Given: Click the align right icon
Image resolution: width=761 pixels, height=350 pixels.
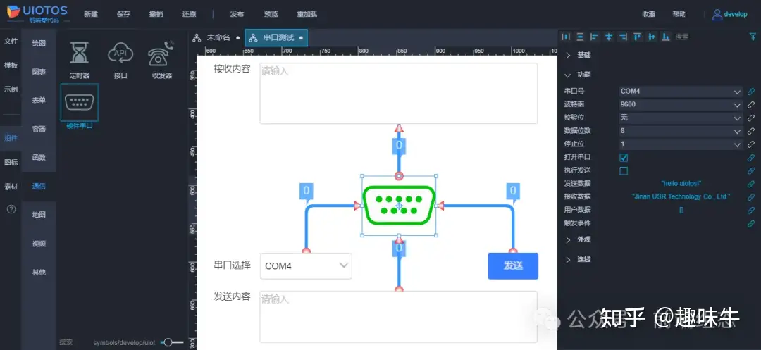Looking at the screenshot, I should [x=623, y=37].
